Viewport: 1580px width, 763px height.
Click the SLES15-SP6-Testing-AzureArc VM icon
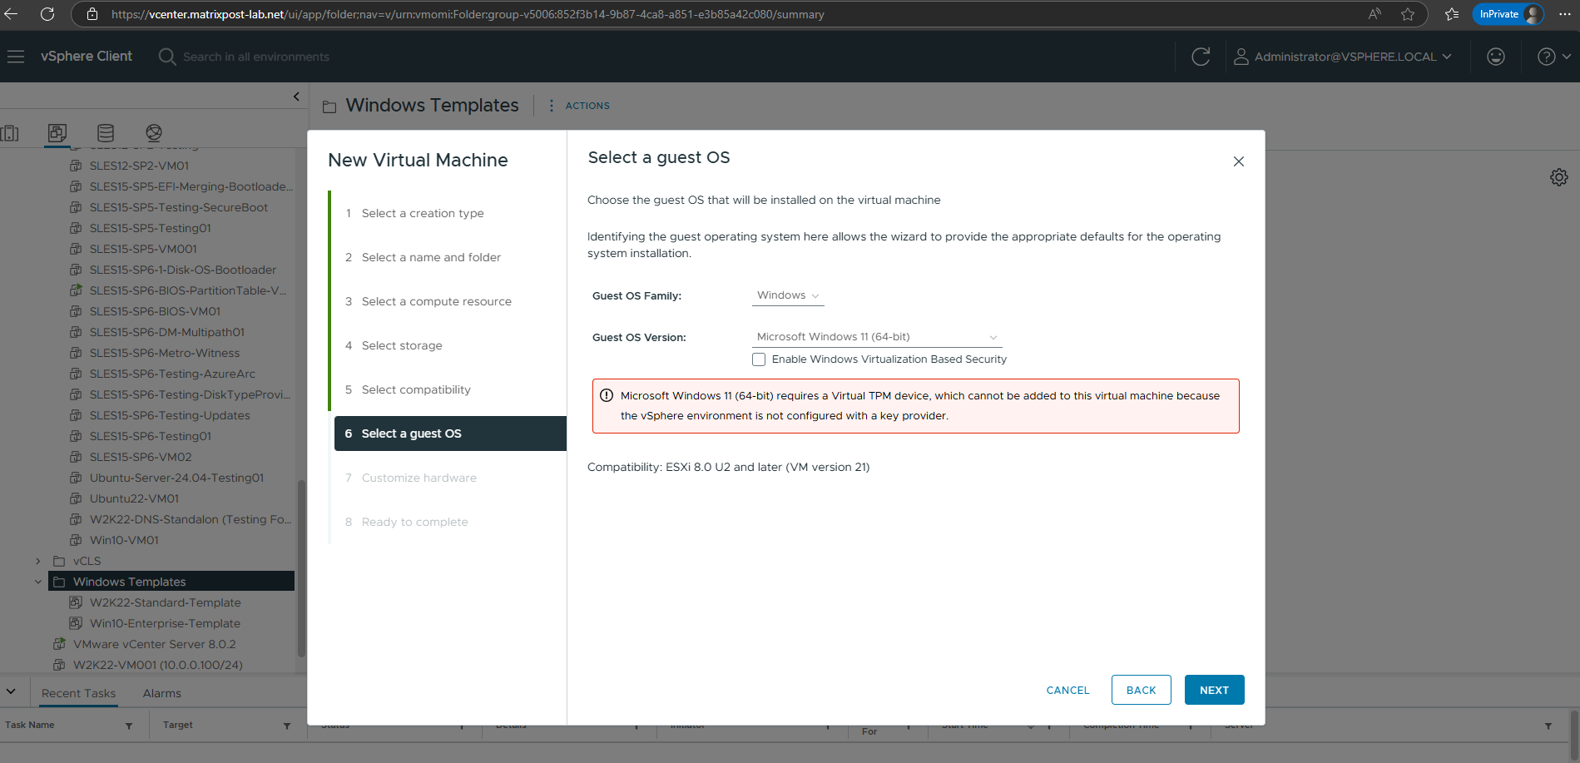pos(76,374)
